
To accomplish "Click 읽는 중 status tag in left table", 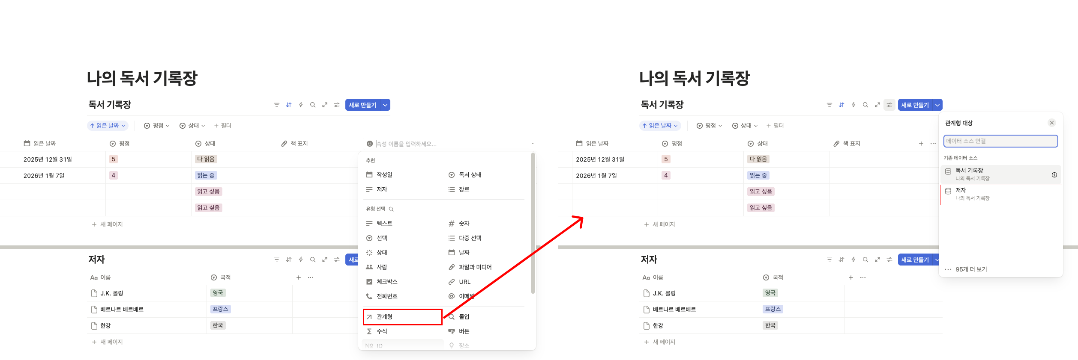I will [x=206, y=175].
